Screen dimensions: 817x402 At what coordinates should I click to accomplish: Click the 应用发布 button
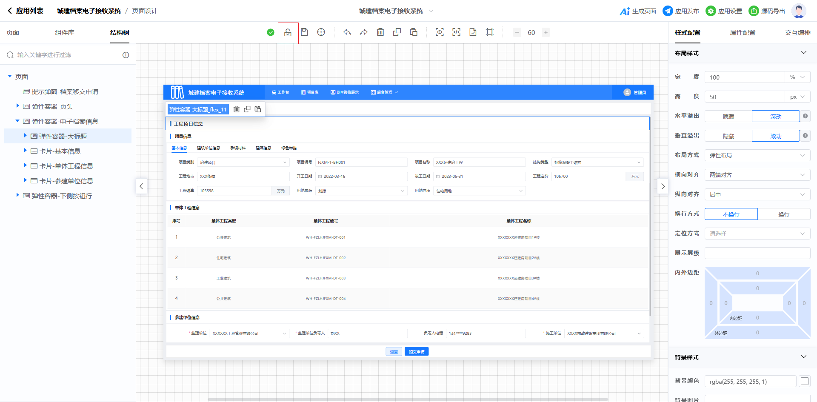[681, 11]
